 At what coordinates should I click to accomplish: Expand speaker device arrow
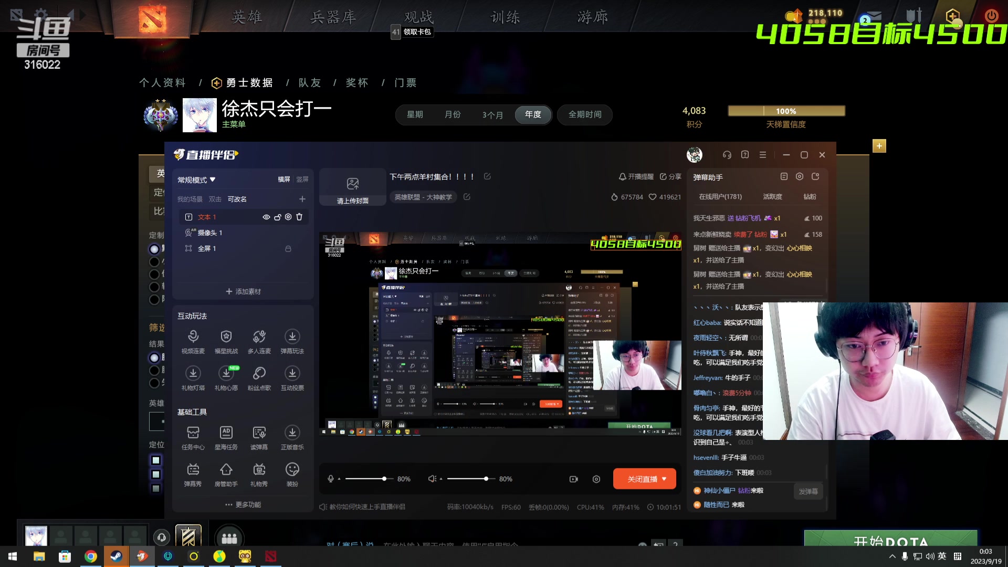point(441,479)
